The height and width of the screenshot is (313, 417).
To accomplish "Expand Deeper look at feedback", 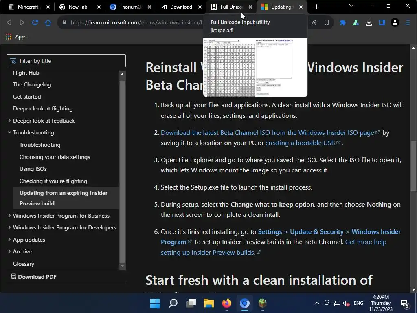I will (9, 121).
